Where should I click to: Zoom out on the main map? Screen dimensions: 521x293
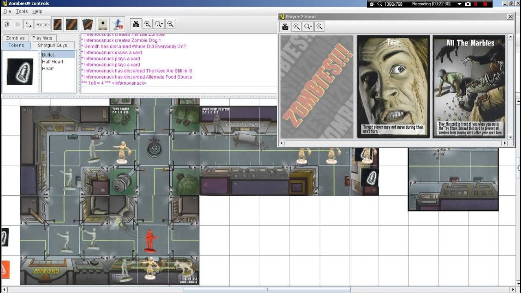pyautogui.click(x=170, y=24)
